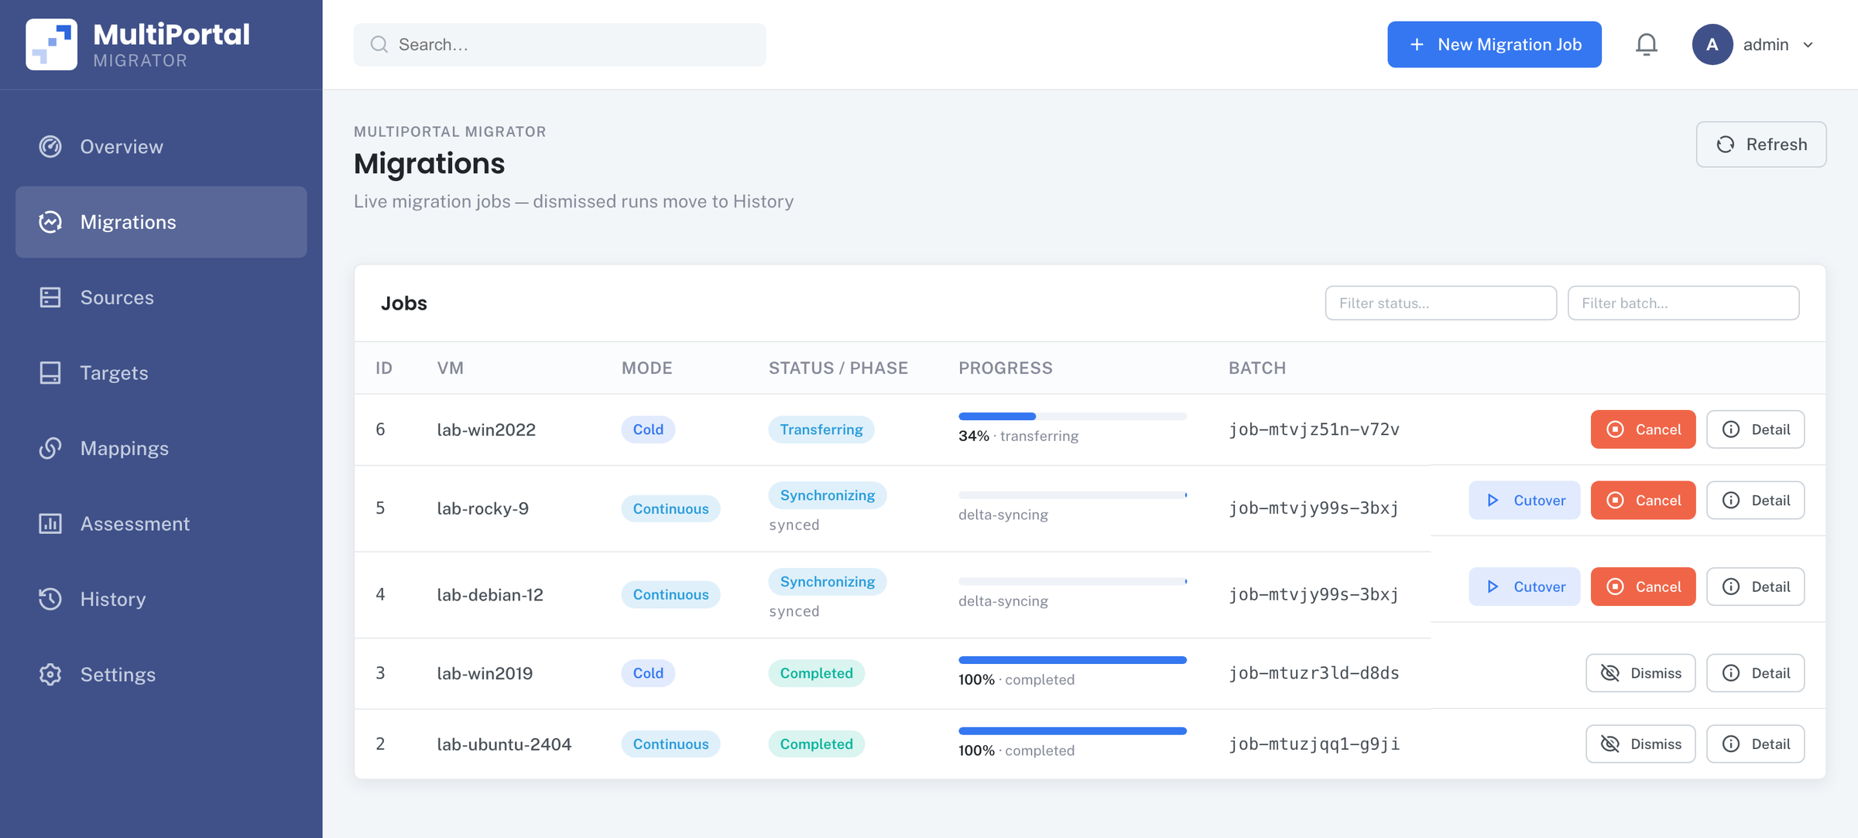Image resolution: width=1858 pixels, height=838 pixels.
Task: Click the Filter batch field
Action: point(1683,303)
